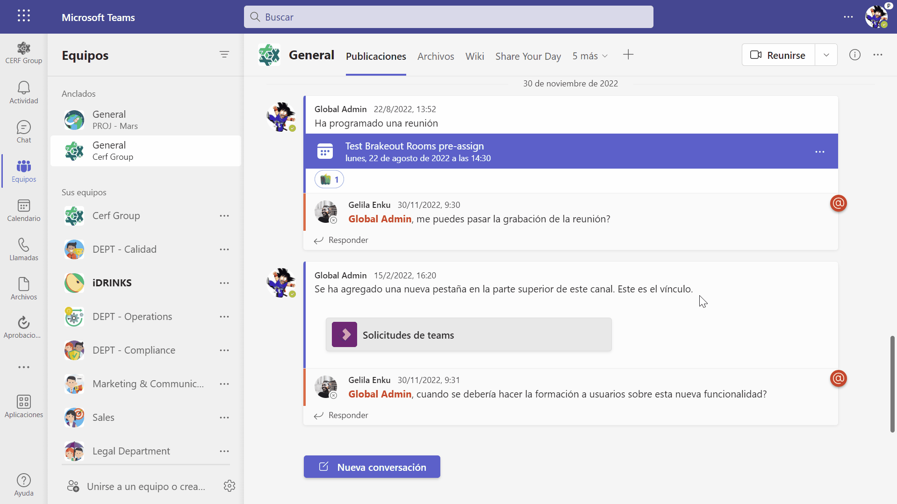Click the General channel logo in header
This screenshot has height=504, width=897.
coord(269,55)
